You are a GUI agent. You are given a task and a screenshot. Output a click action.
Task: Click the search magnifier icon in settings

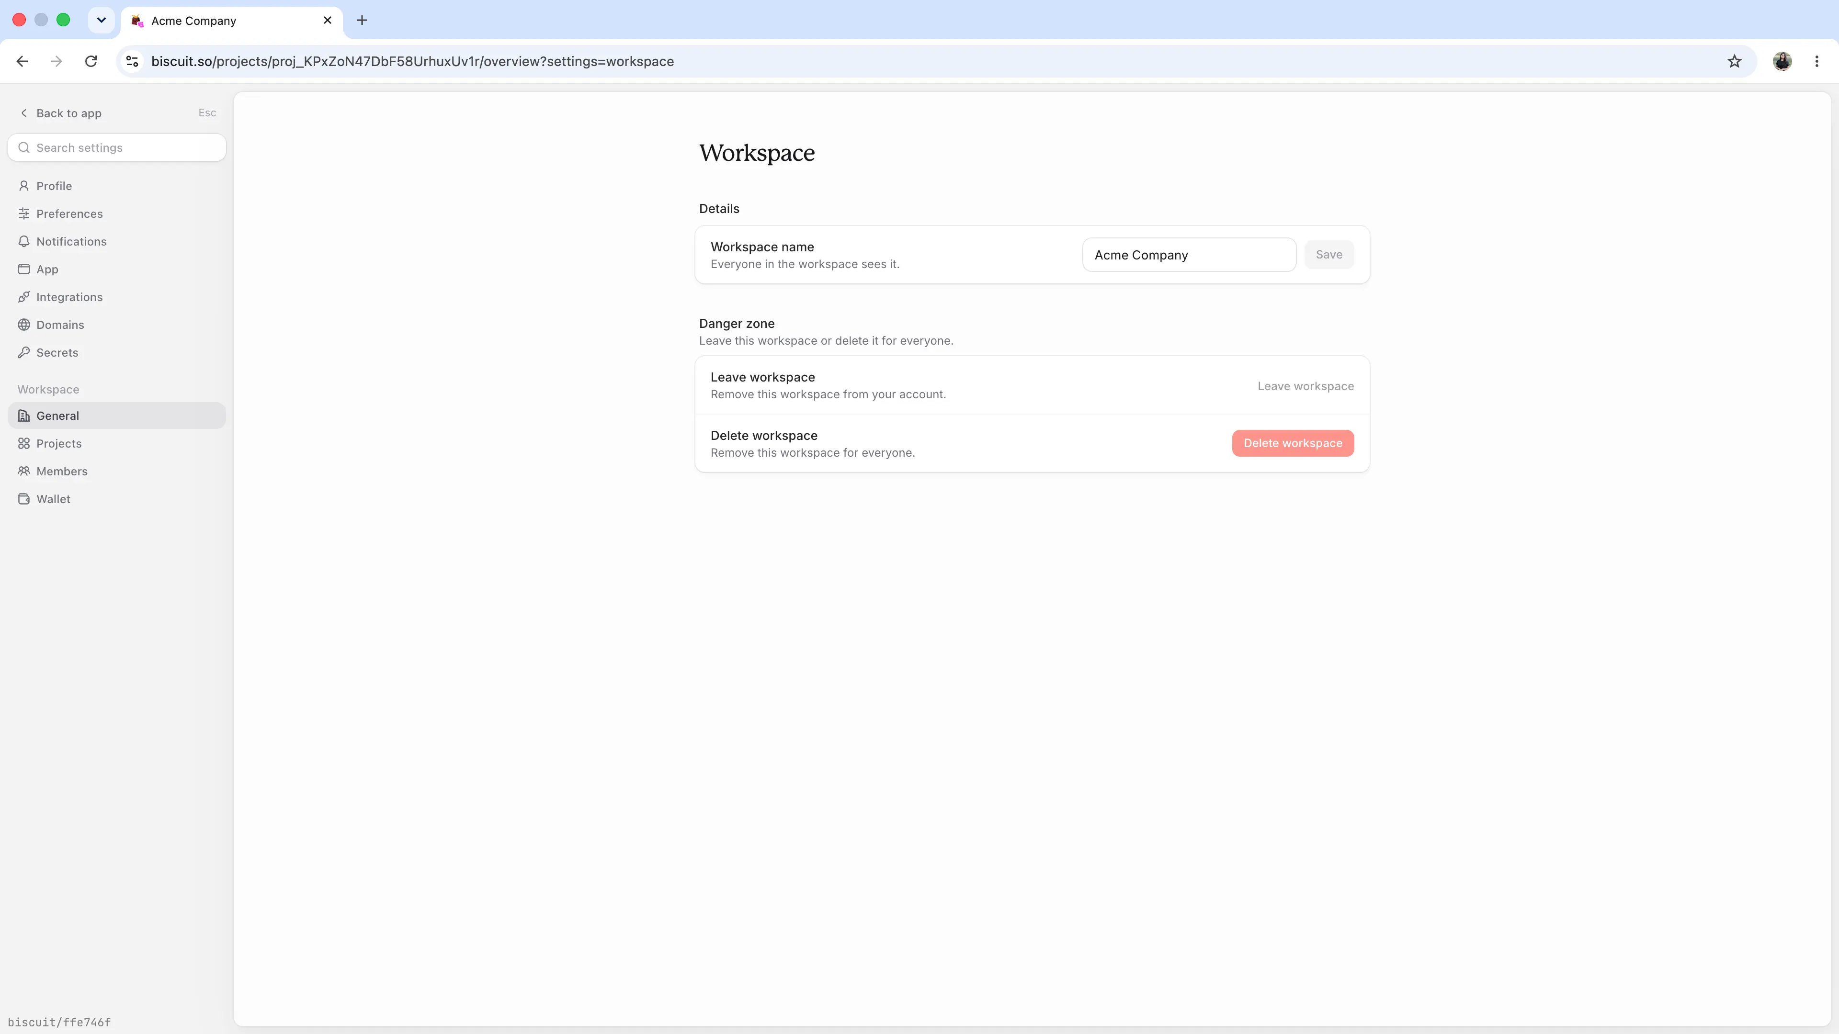[x=23, y=148]
